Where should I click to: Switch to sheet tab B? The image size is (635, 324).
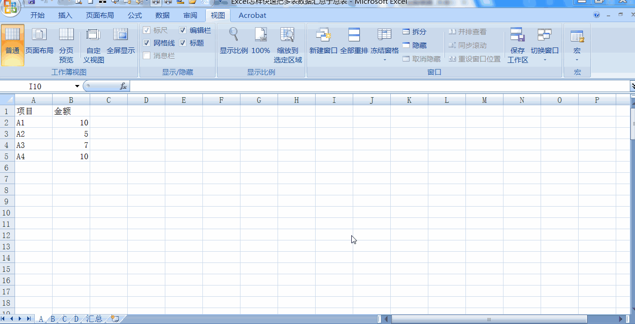pos(53,319)
